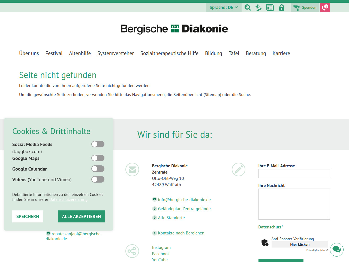Open the Geländeplan Zentralgelände link

click(x=184, y=209)
